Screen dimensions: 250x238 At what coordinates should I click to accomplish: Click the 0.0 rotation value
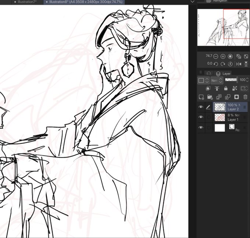(210, 64)
